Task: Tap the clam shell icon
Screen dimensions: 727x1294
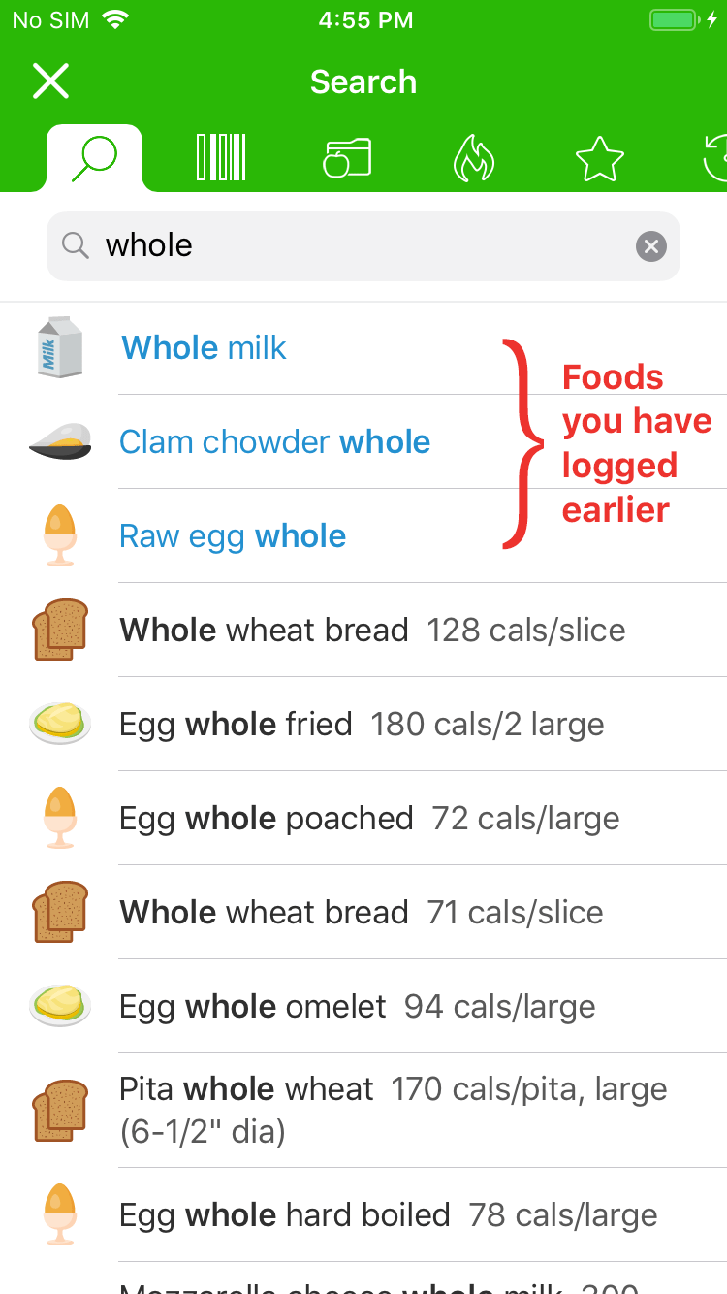Action: pyautogui.click(x=60, y=441)
